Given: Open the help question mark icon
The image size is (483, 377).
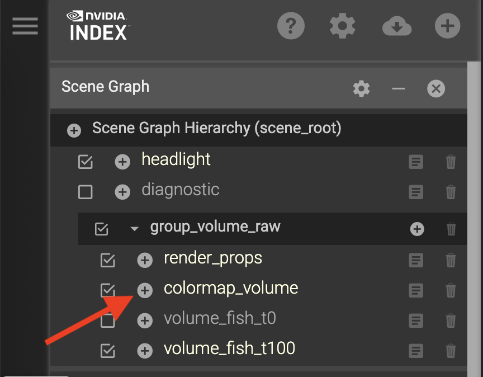Looking at the screenshot, I should click(x=291, y=26).
